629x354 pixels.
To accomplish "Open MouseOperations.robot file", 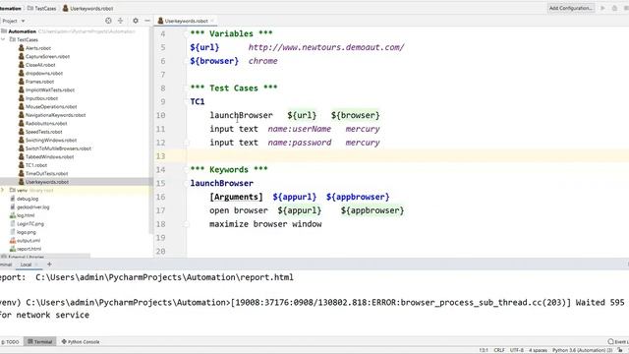I will pyautogui.click(x=51, y=107).
